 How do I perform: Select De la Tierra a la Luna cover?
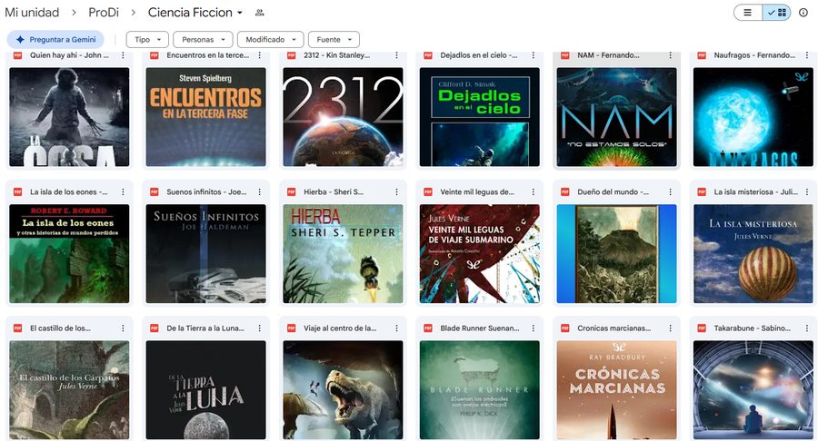pyautogui.click(x=206, y=390)
